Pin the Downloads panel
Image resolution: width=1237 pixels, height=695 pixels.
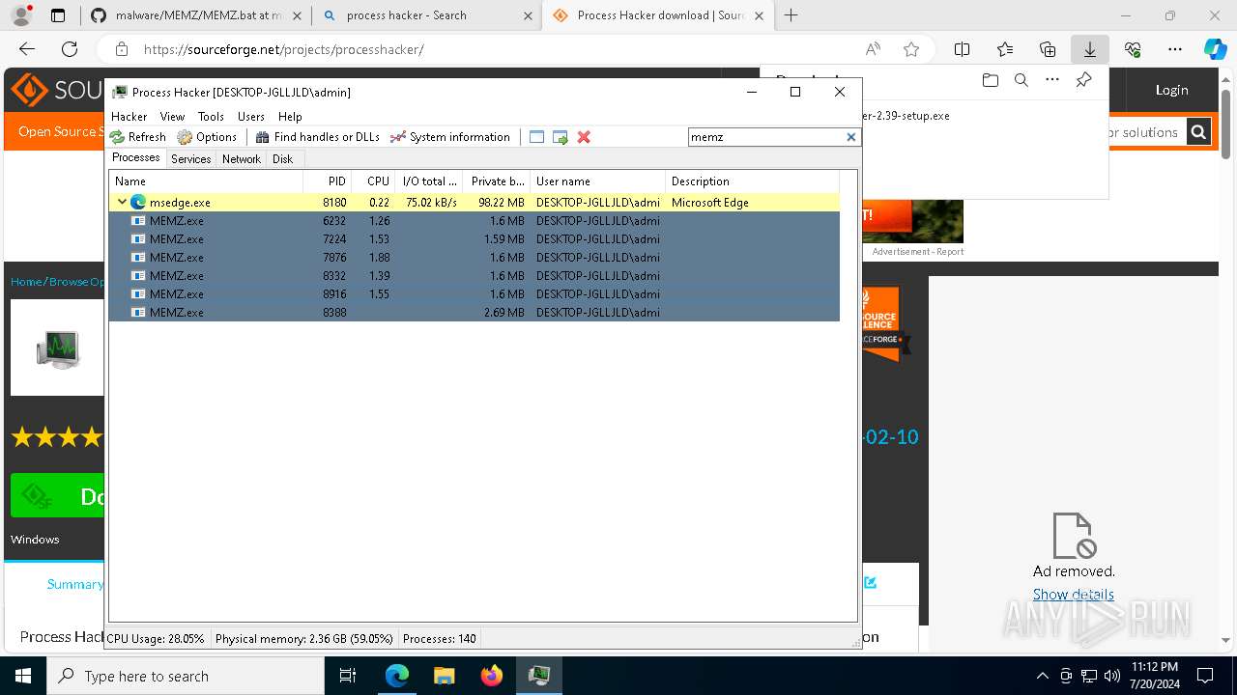pyautogui.click(x=1084, y=80)
